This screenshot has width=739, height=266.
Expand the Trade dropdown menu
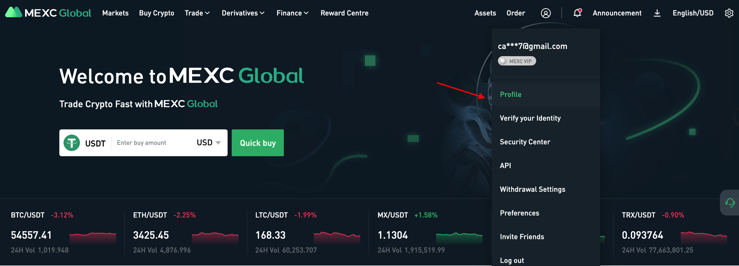click(197, 13)
